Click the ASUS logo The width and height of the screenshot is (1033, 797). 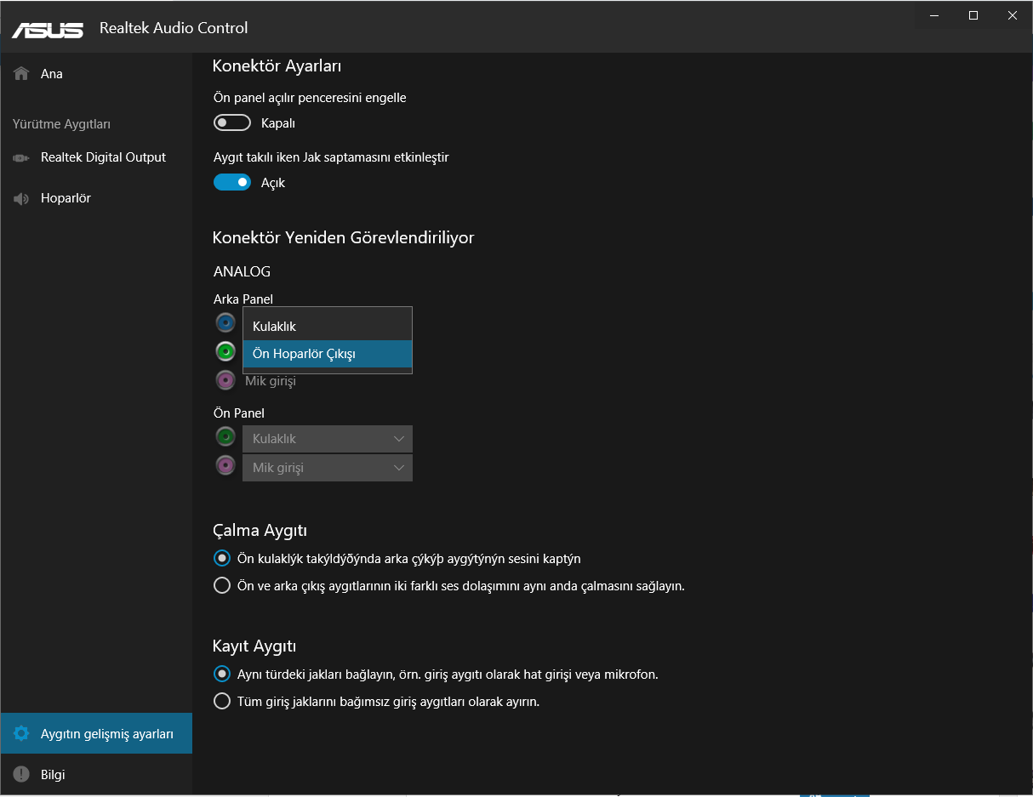pos(48,29)
